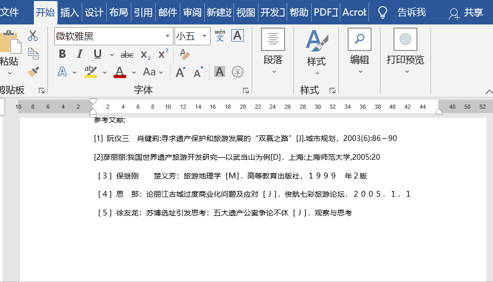Screen dimensions: 493x282
Task: Open 样式 styles gallery button
Action: click(317, 52)
